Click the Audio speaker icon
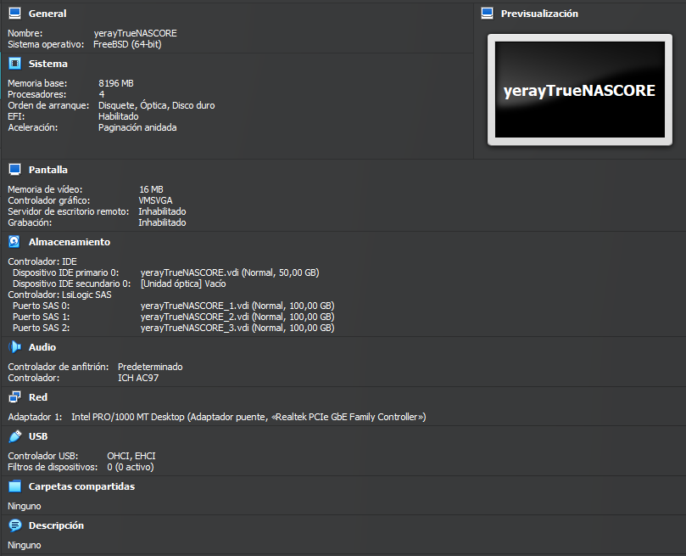This screenshot has width=686, height=556. coord(15,347)
